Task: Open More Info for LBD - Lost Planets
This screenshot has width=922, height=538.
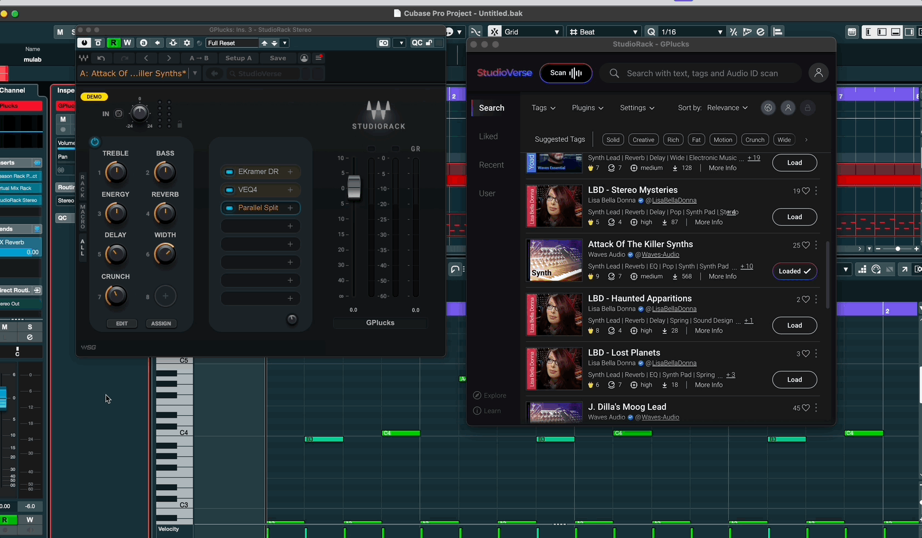Action: pos(709,385)
